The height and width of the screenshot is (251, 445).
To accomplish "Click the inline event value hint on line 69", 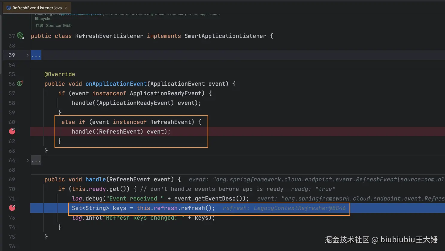I will (x=317, y=179).
